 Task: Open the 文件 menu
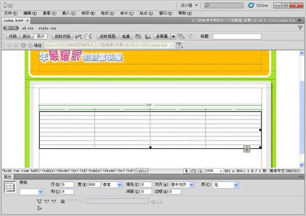pos(11,13)
